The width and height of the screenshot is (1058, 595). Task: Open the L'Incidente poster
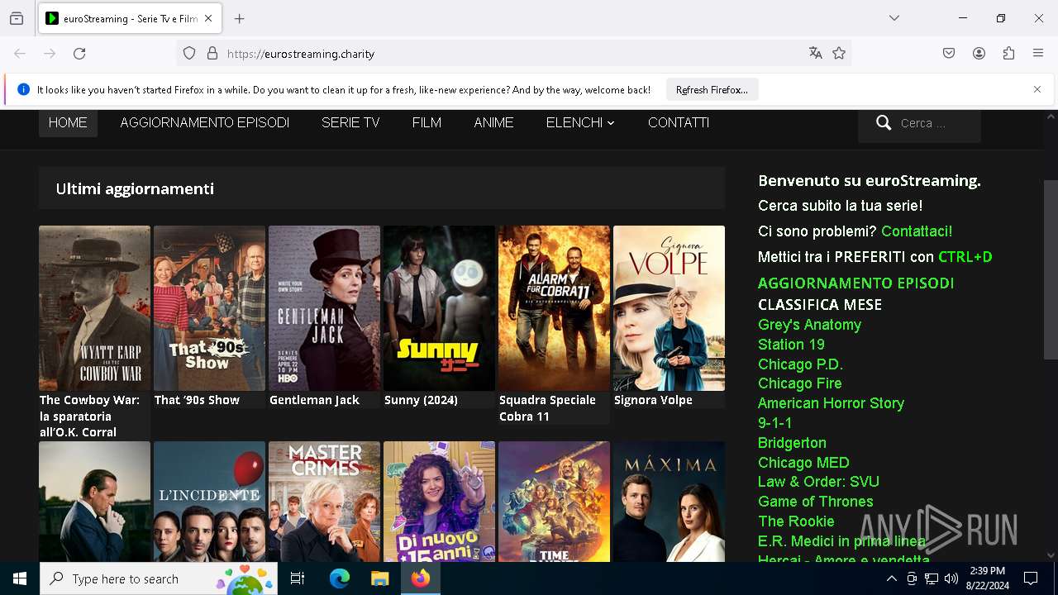209,502
